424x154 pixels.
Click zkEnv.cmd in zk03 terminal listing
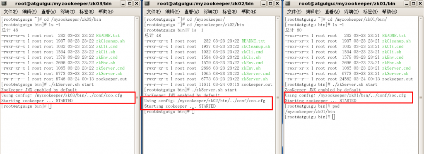(107, 57)
